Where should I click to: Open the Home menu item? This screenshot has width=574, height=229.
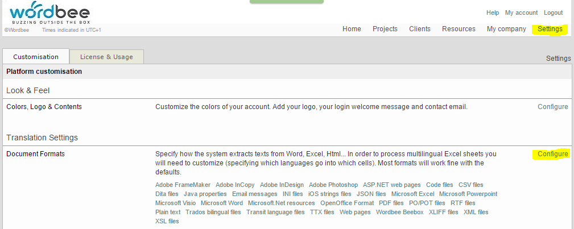352,29
